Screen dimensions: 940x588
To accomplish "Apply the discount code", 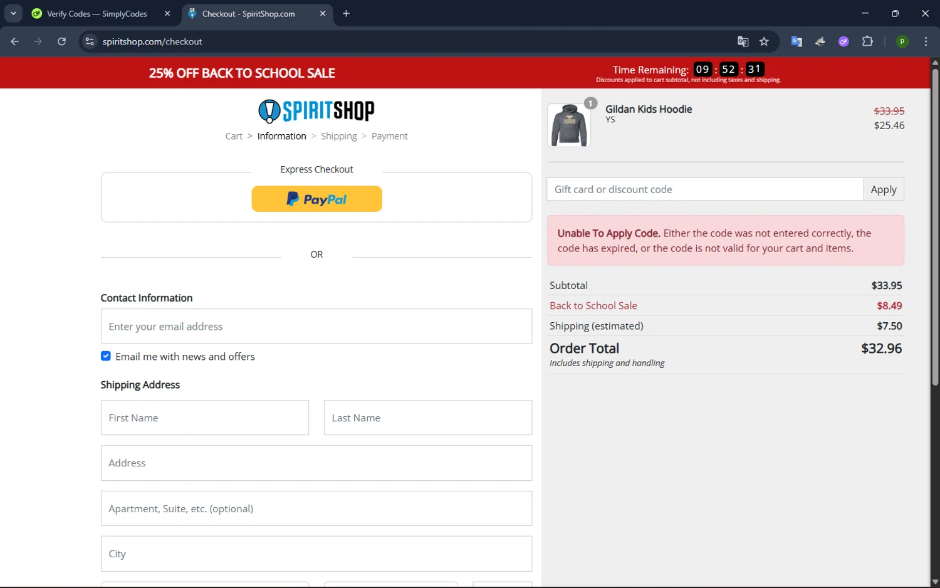I will [x=884, y=189].
